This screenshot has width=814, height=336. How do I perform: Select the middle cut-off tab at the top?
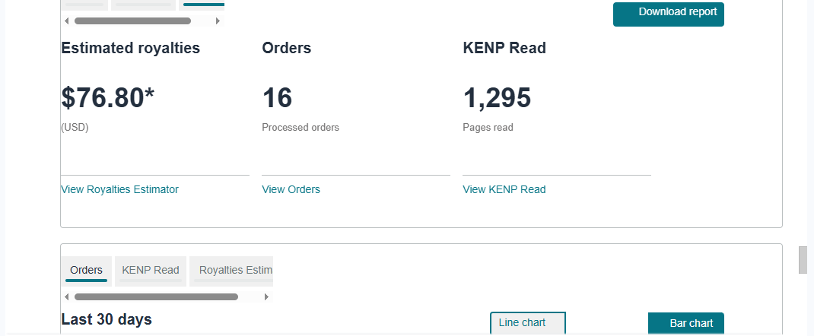click(143, 5)
